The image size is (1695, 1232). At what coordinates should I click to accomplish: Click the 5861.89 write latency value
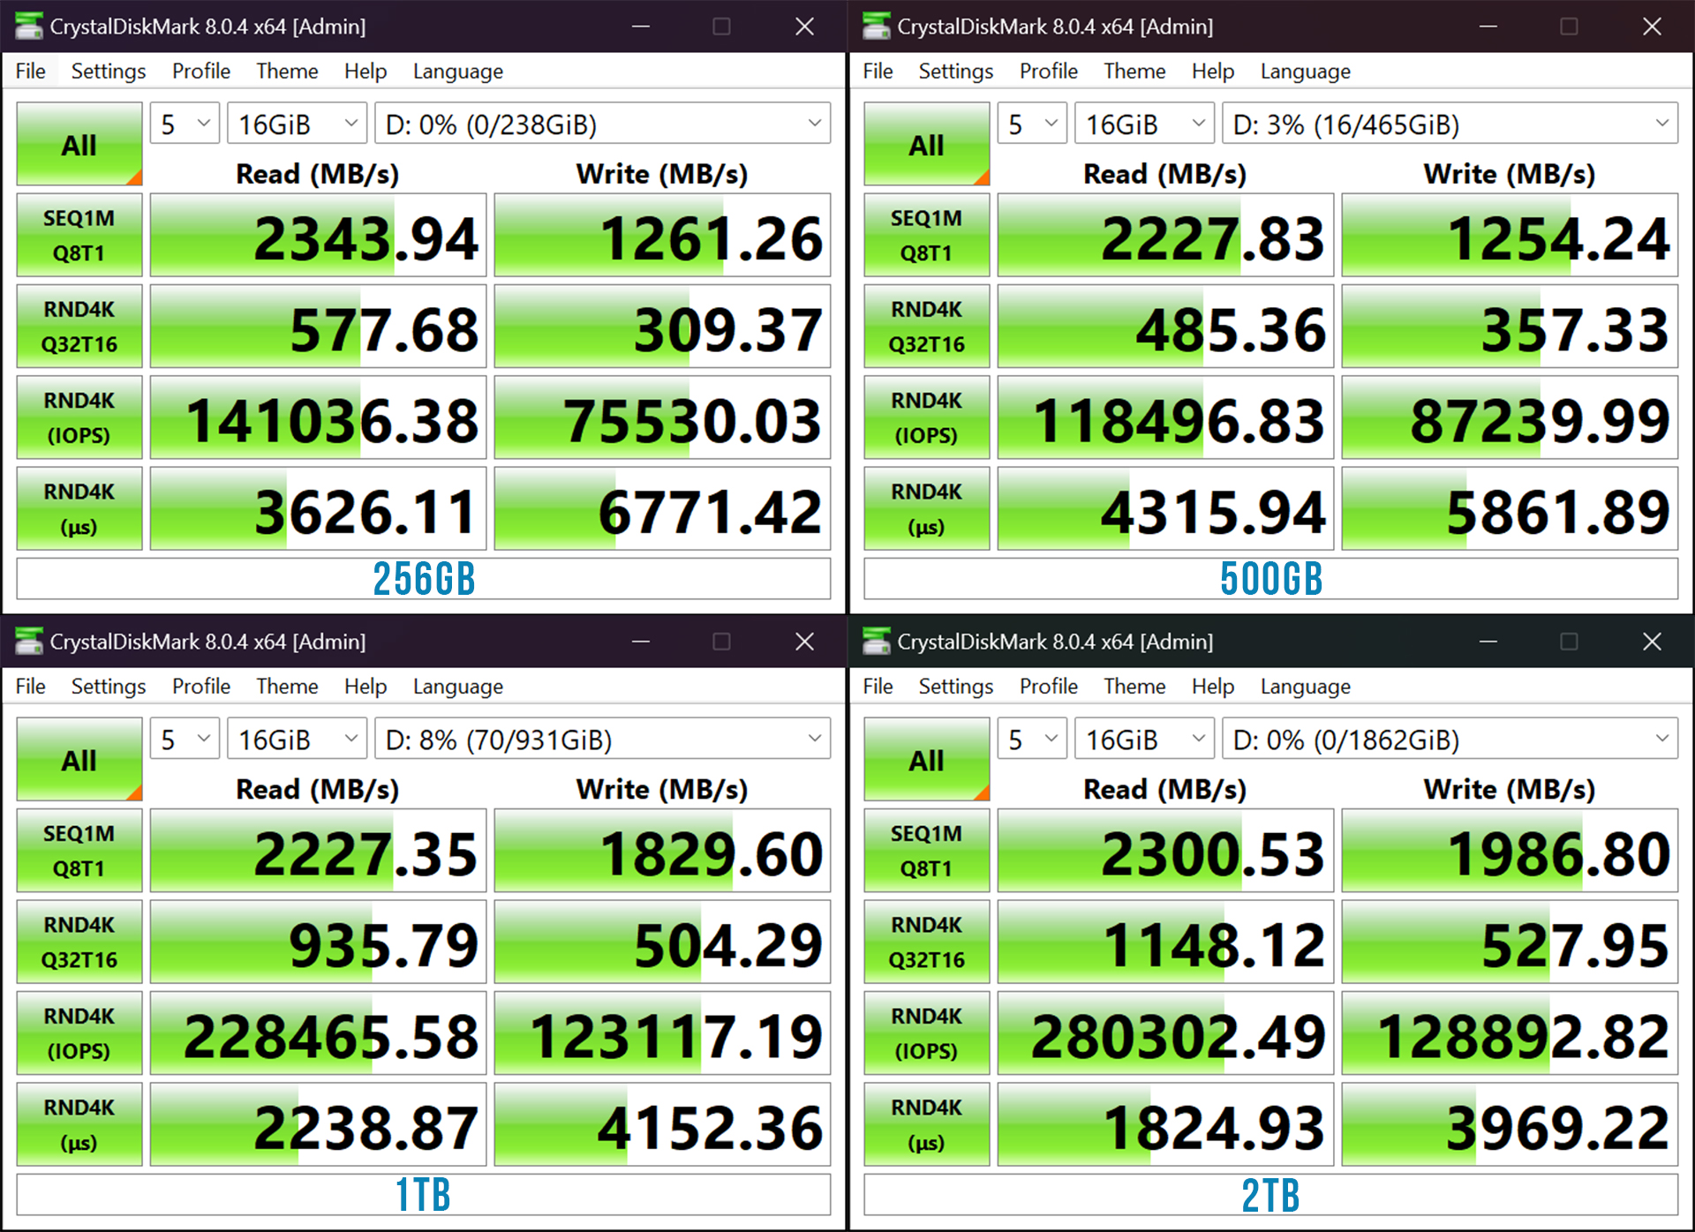point(1510,509)
